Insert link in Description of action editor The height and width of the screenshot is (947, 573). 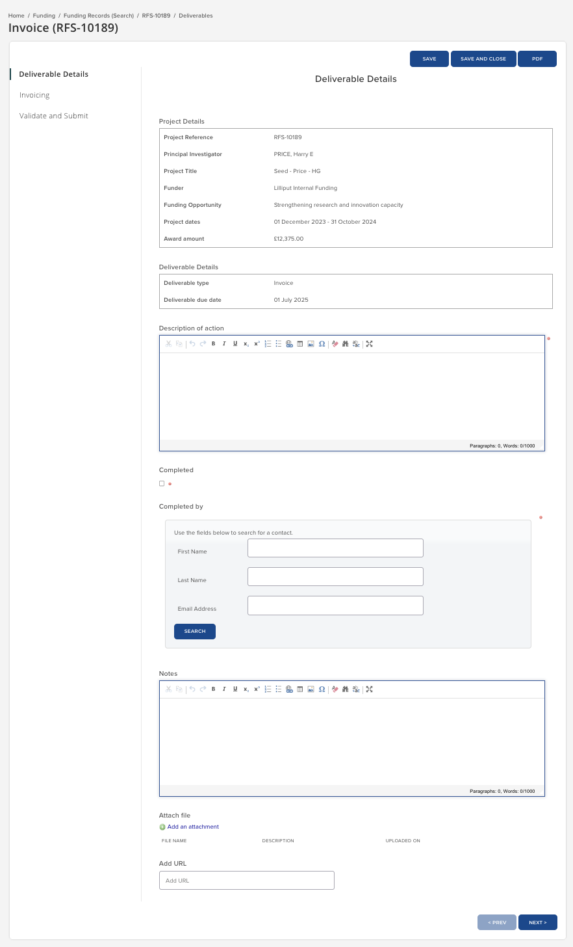289,344
